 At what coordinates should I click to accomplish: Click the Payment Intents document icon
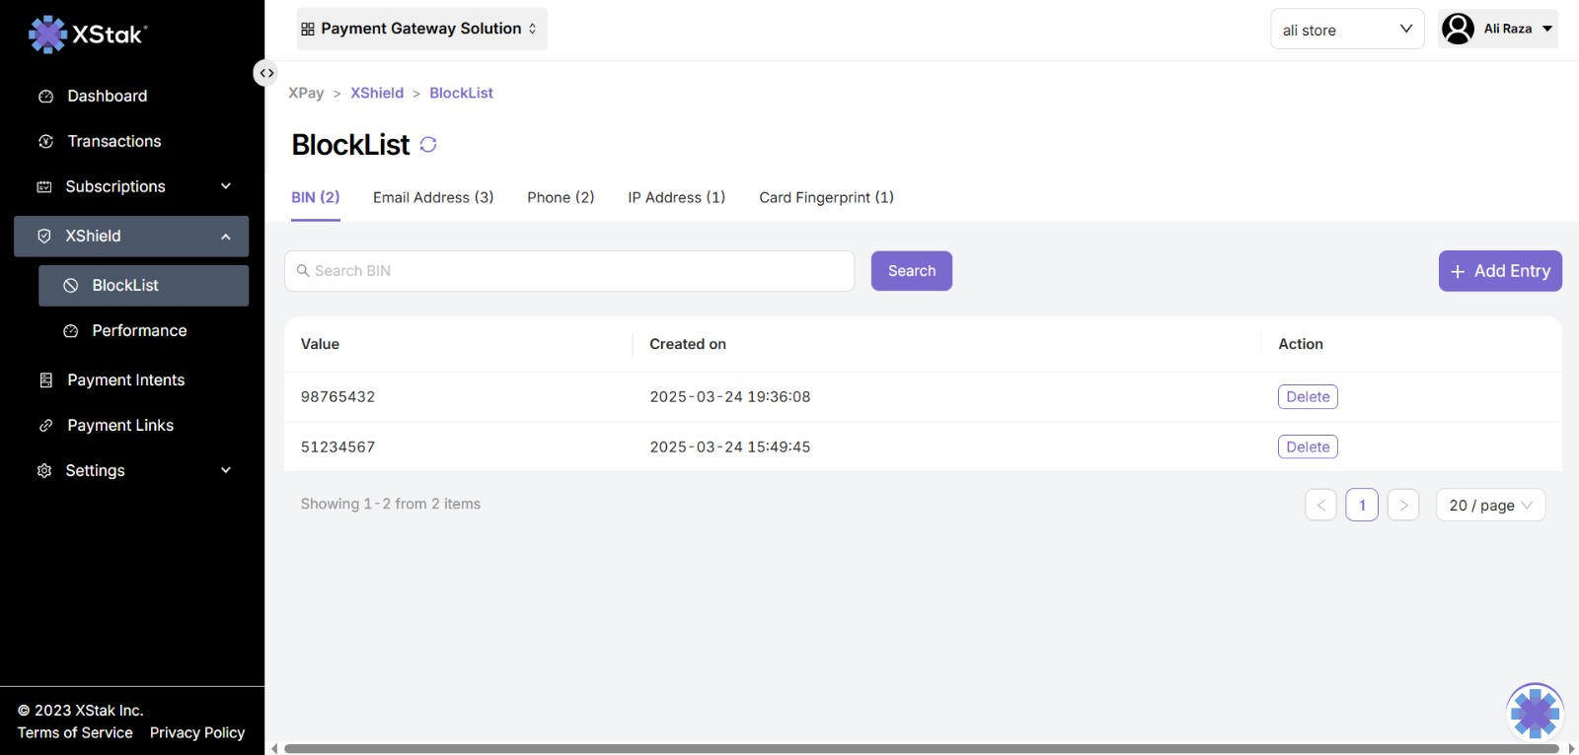pos(45,380)
